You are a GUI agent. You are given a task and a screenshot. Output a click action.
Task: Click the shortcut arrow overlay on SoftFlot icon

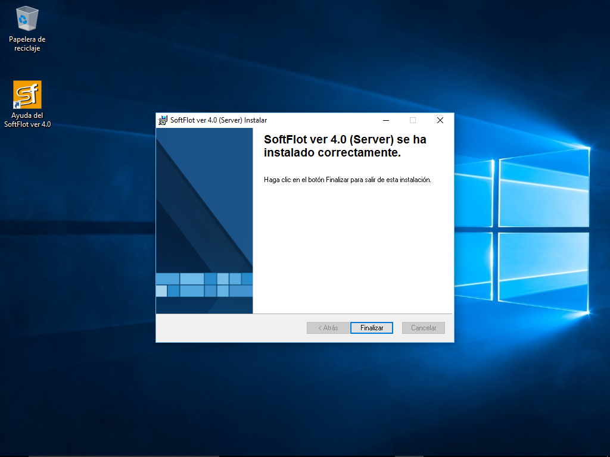pos(17,105)
